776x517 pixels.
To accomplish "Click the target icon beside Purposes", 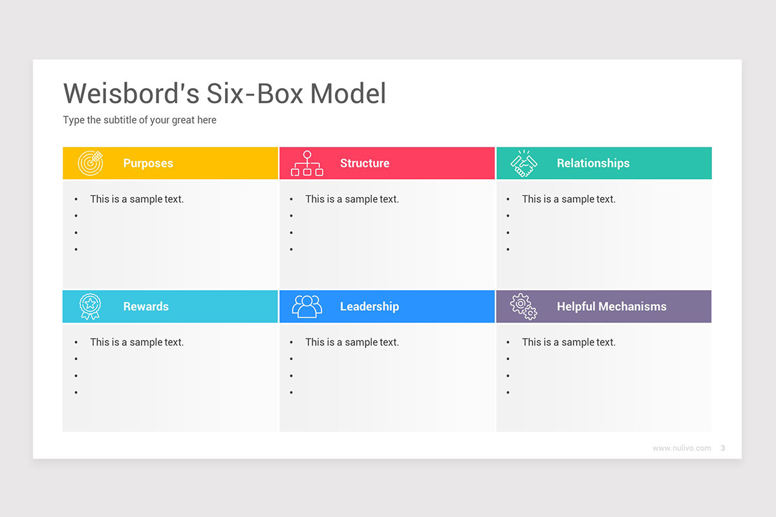I will [x=91, y=163].
